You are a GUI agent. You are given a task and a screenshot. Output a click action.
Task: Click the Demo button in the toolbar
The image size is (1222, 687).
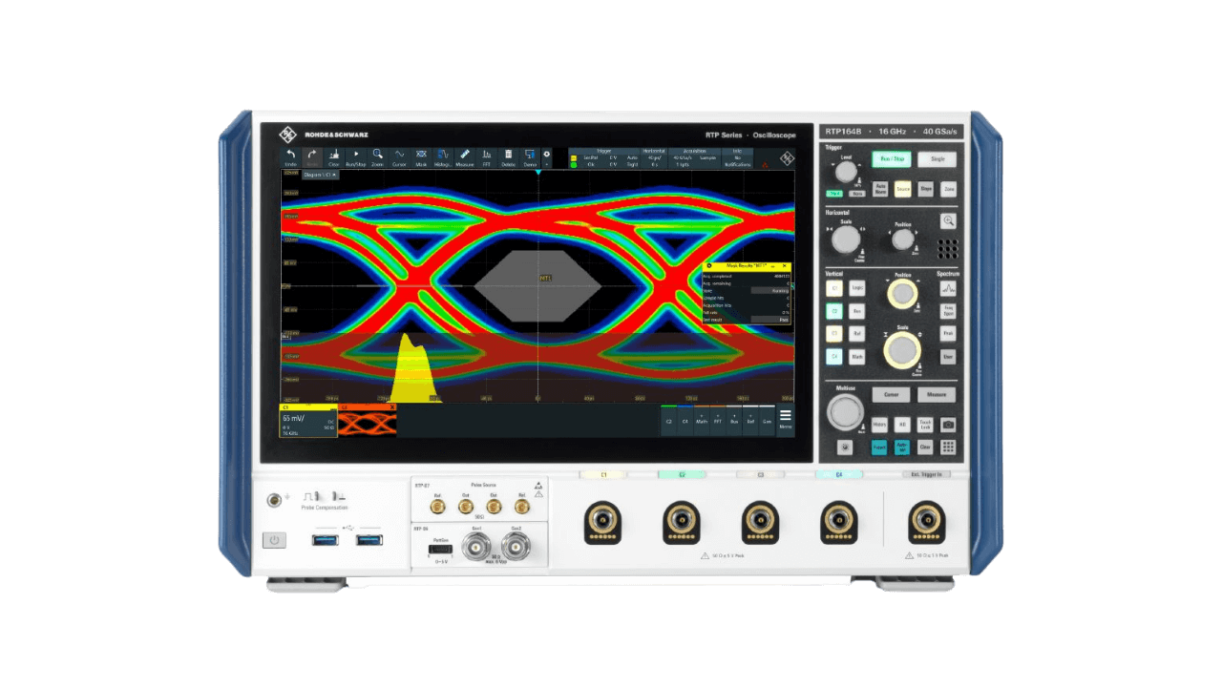click(530, 157)
